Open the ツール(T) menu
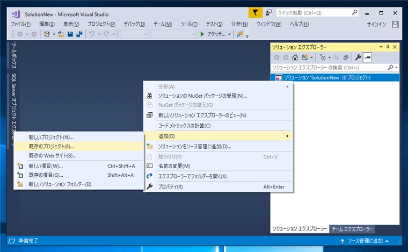The image size is (408, 252). pyautogui.click(x=189, y=24)
